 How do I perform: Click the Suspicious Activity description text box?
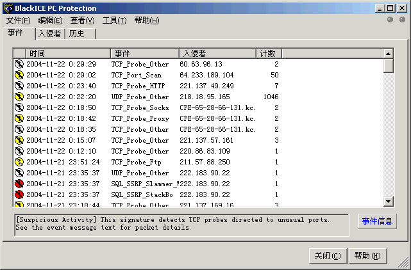coord(181,225)
